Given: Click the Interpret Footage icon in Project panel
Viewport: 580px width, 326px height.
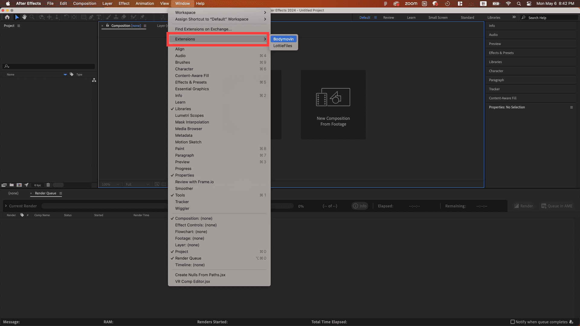Looking at the screenshot, I should 4,185.
